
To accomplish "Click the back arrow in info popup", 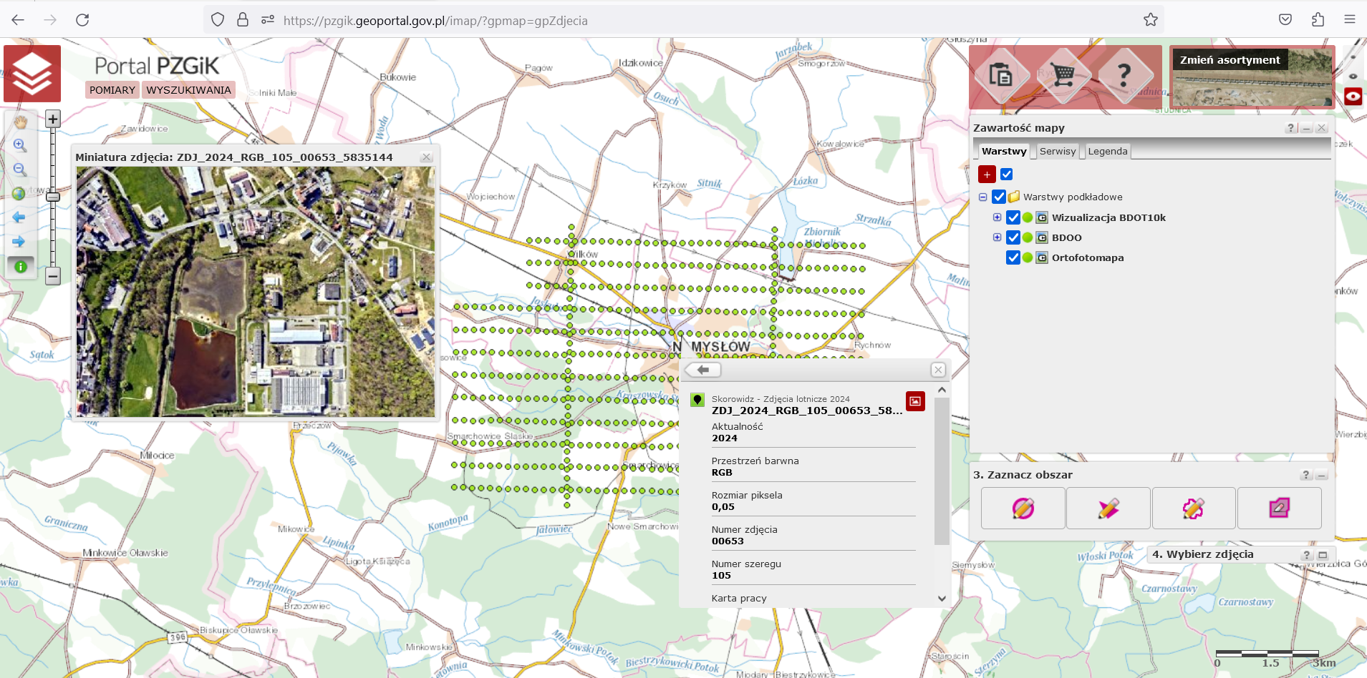I will click(x=702, y=370).
